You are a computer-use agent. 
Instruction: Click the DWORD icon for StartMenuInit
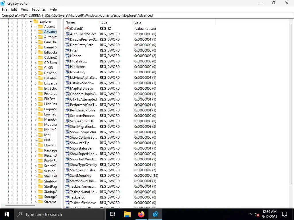[x=67, y=175]
